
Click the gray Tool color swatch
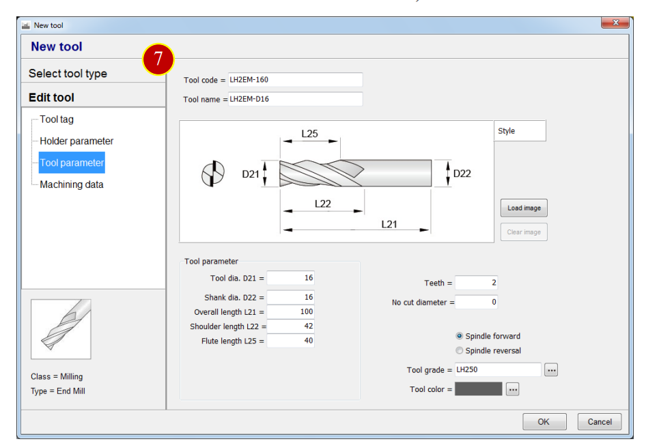478,389
